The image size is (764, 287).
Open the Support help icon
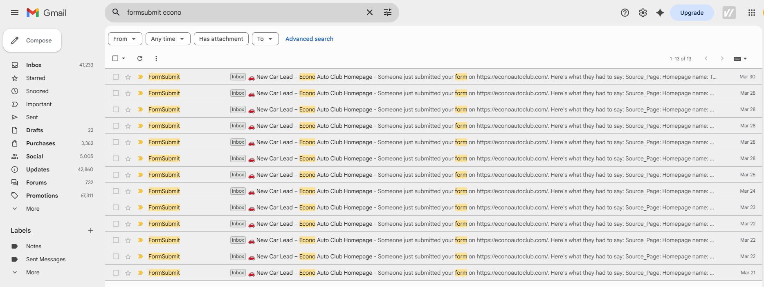tap(625, 13)
